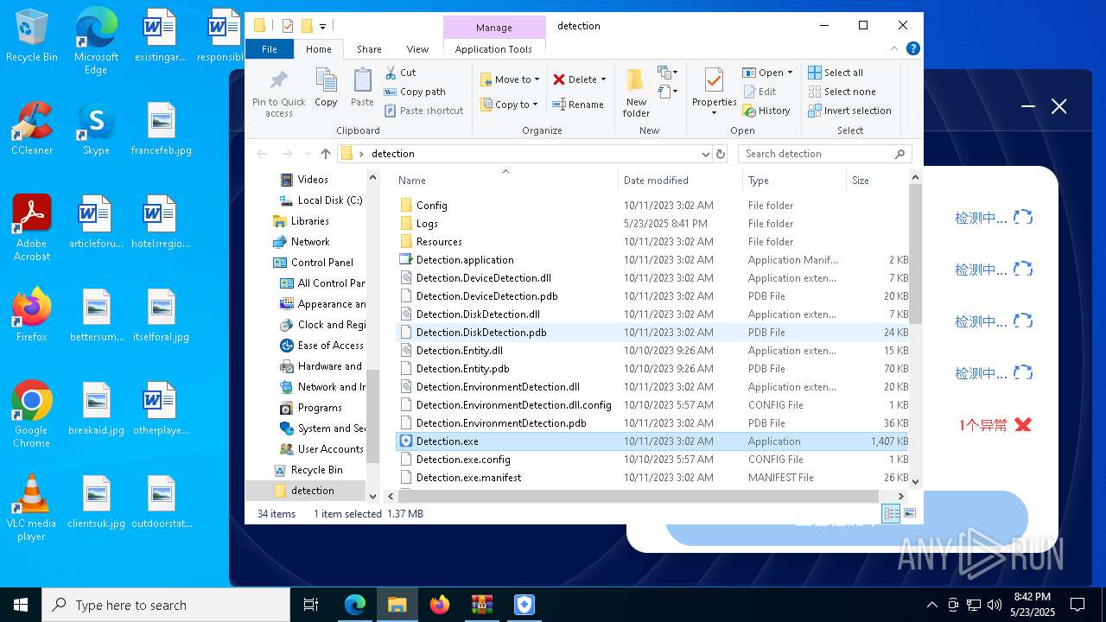Click the Paste icon in ribbon
The image size is (1106, 622).
click(362, 82)
